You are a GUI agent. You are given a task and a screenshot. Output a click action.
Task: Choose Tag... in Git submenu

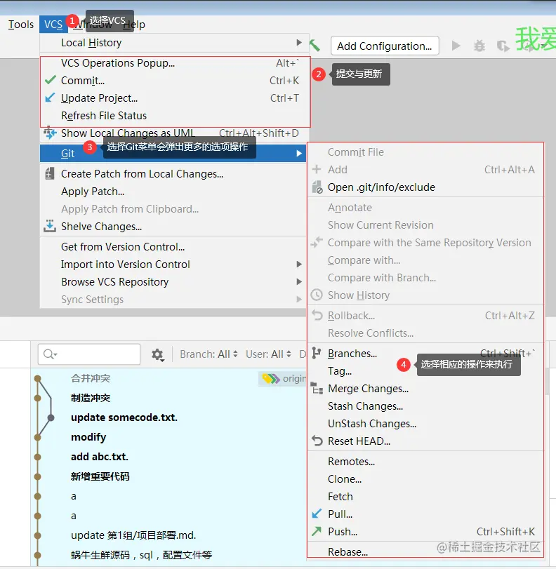[425, 371]
